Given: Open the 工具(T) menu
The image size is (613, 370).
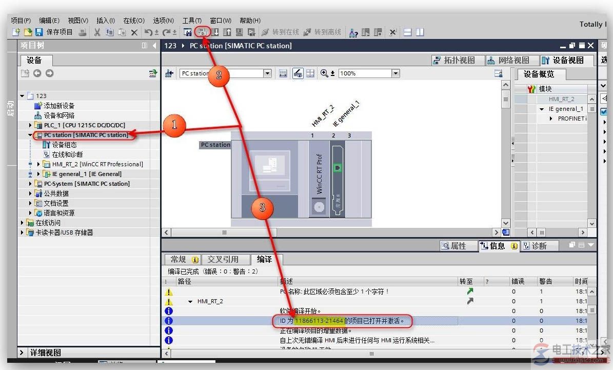Looking at the screenshot, I should tap(192, 21).
